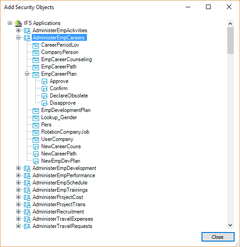Click the EmpCareerPlan window icon

[36, 74]
